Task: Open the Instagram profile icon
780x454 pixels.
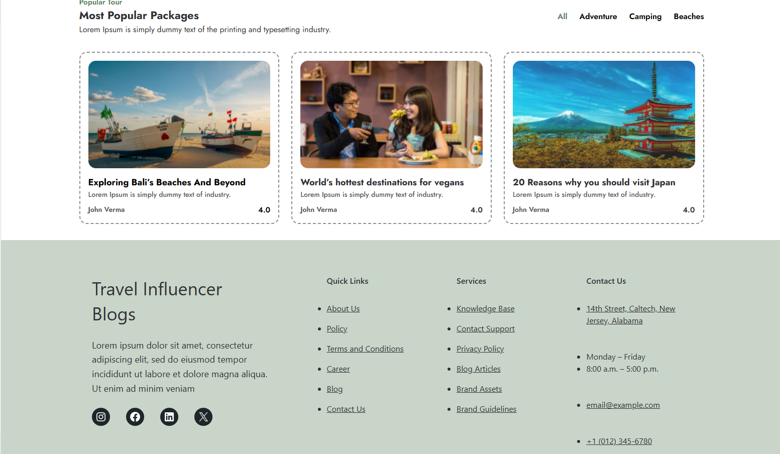Action: [x=100, y=416]
